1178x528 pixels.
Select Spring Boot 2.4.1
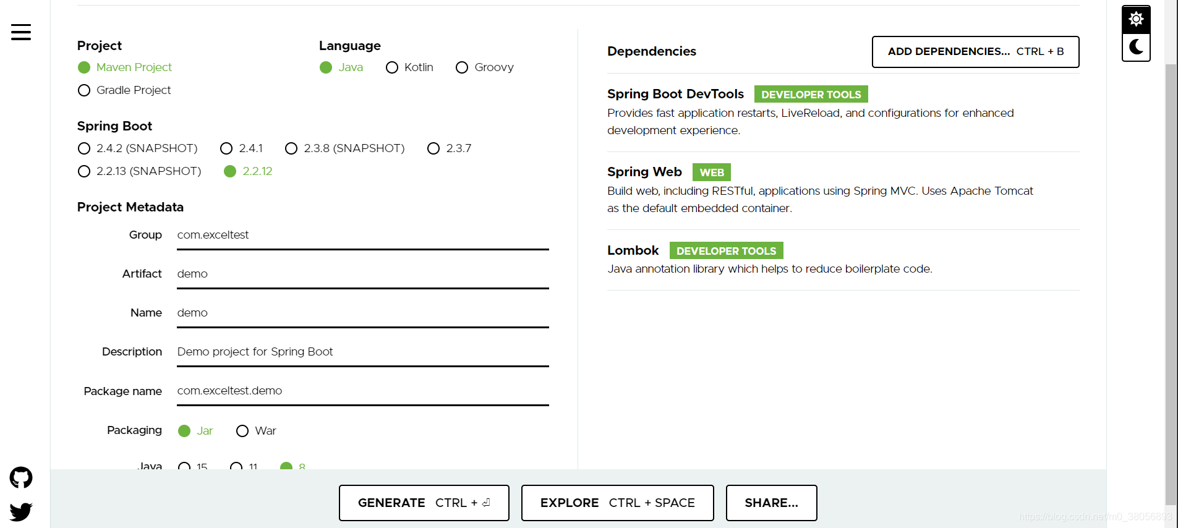coord(242,148)
